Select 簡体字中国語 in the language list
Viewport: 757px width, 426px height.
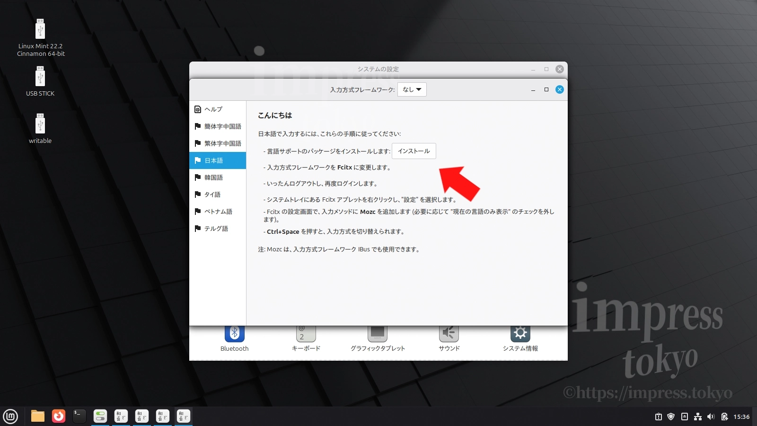click(x=218, y=126)
